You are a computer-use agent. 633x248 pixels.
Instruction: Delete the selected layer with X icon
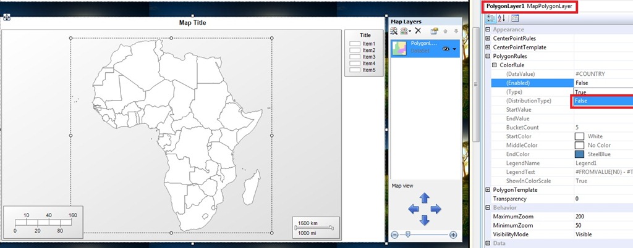click(418, 31)
